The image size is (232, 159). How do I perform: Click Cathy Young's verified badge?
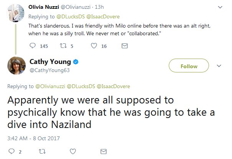77,62
